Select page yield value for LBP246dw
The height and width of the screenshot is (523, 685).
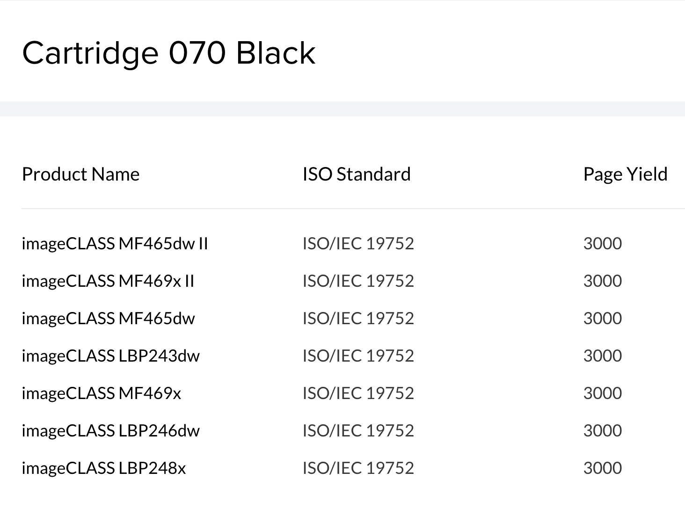click(602, 430)
